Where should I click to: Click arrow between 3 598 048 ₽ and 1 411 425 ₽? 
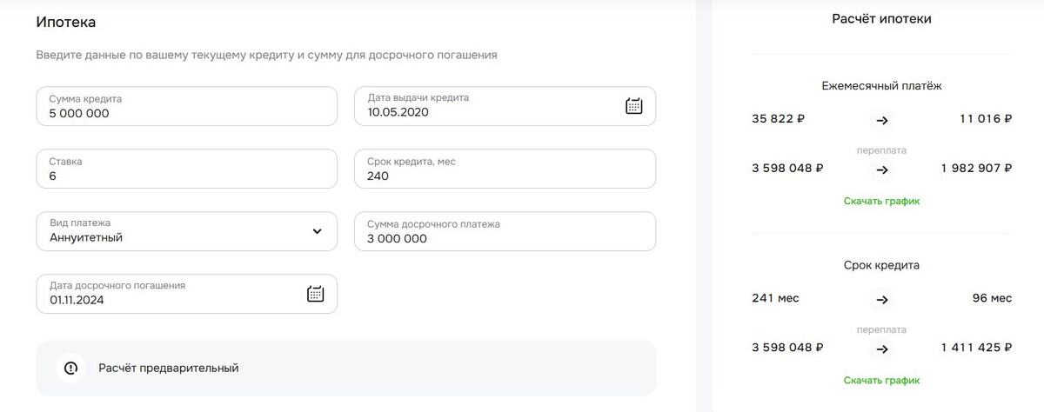pos(882,348)
